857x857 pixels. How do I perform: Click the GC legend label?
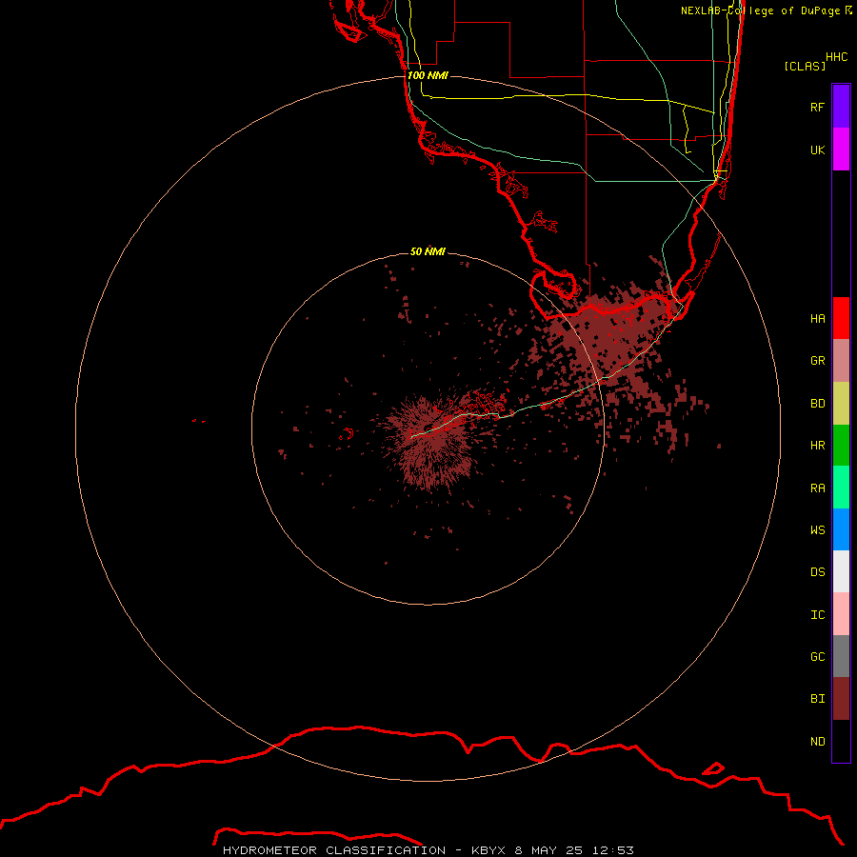[x=818, y=657]
